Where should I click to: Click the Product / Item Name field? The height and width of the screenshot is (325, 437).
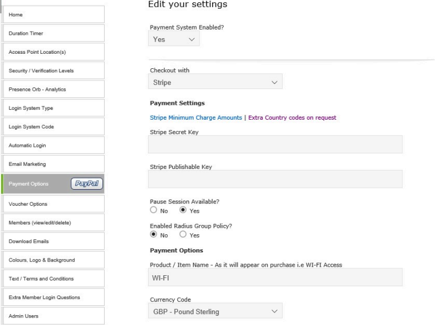tap(275, 278)
